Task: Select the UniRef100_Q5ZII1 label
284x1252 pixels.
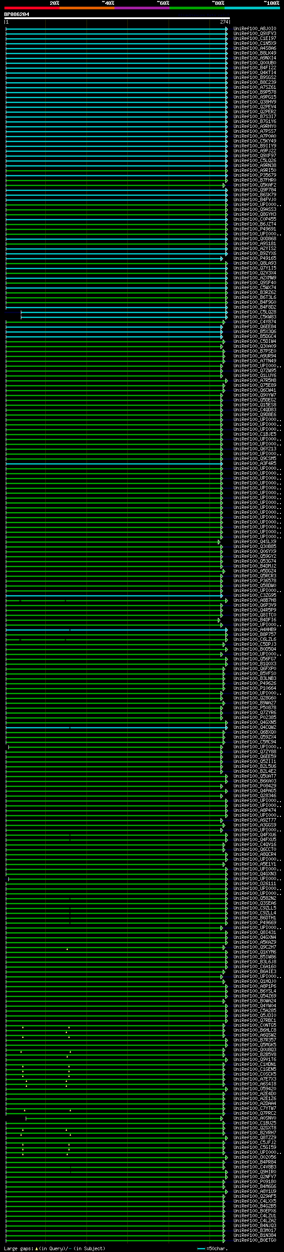Action: pos(255,762)
